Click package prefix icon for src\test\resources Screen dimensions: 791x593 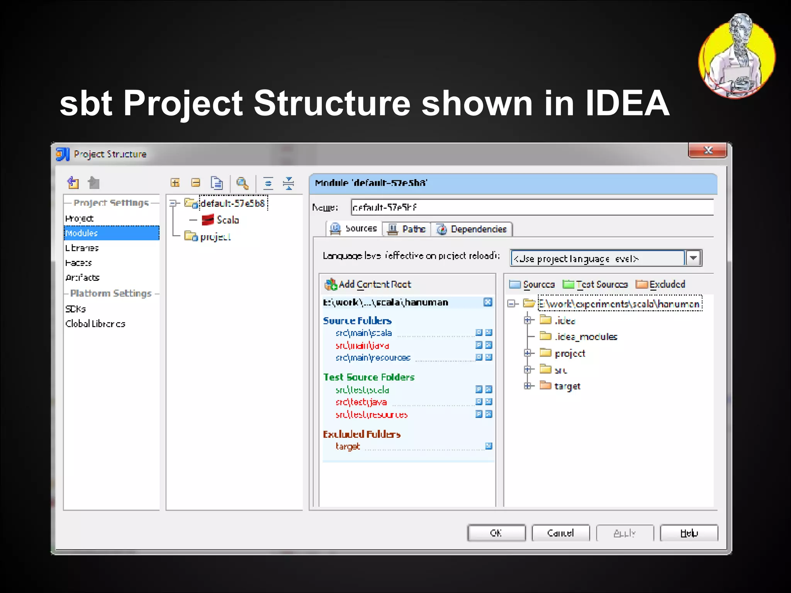point(479,414)
